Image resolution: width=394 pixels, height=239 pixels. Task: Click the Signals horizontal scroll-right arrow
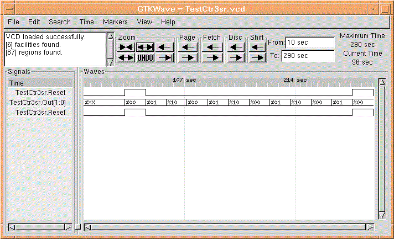click(x=68, y=227)
